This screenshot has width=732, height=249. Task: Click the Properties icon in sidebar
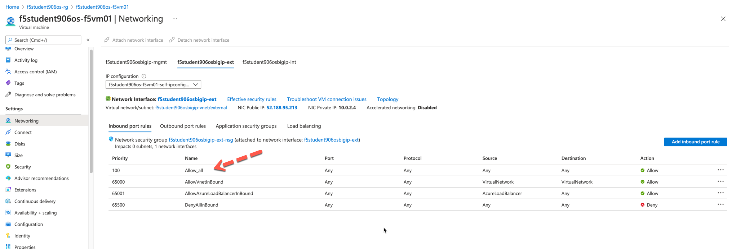[8, 246]
